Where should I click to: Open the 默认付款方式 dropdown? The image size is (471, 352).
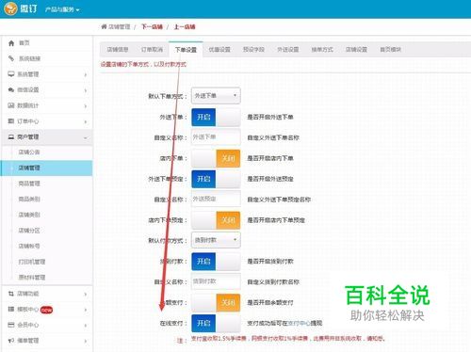click(x=216, y=240)
